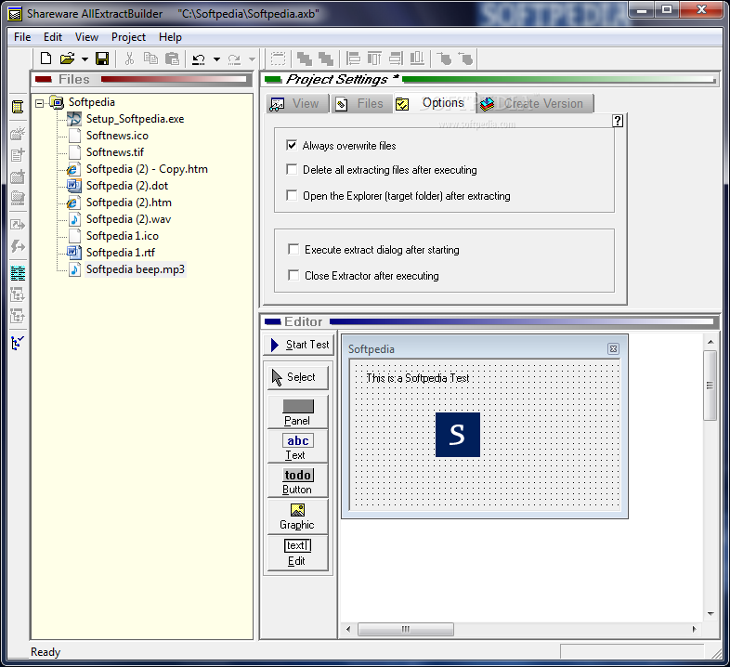Click the editor vertical scrollbar thumb

click(710, 386)
